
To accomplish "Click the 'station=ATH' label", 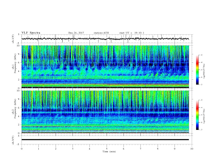I will (101, 33).
